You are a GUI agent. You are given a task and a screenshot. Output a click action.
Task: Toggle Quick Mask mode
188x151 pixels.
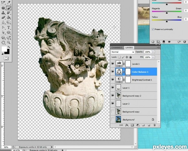click(x=6, y=58)
